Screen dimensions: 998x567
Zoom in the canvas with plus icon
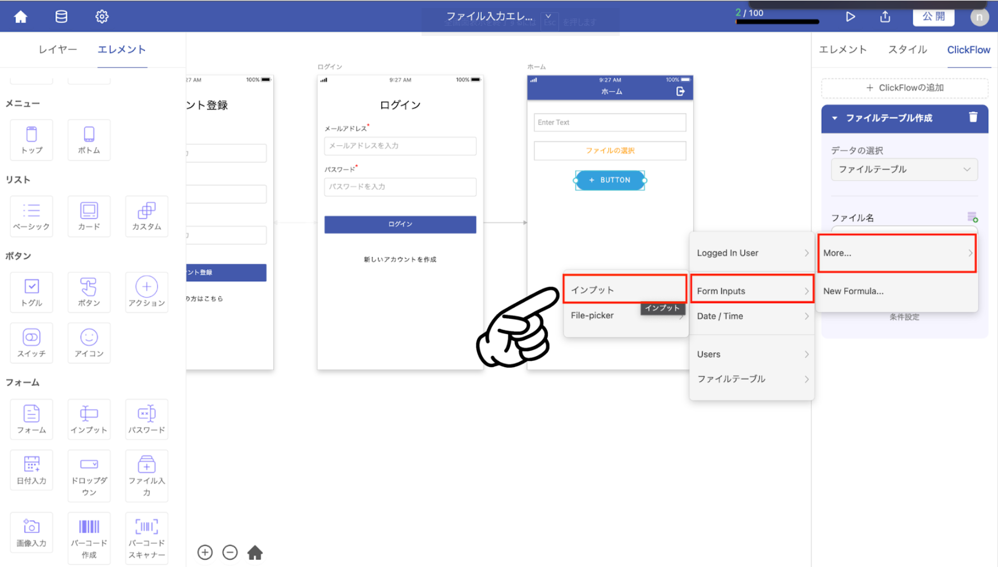(x=205, y=552)
